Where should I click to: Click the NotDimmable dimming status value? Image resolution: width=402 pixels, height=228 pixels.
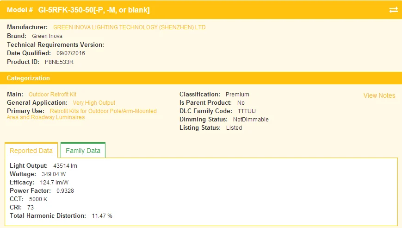pyautogui.click(x=251, y=120)
